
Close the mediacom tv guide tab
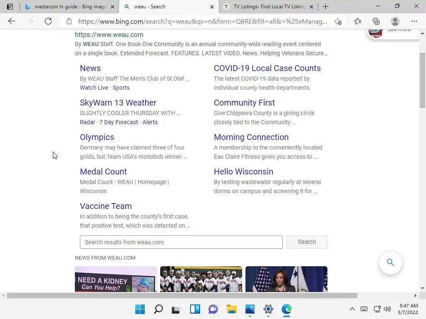112,7
